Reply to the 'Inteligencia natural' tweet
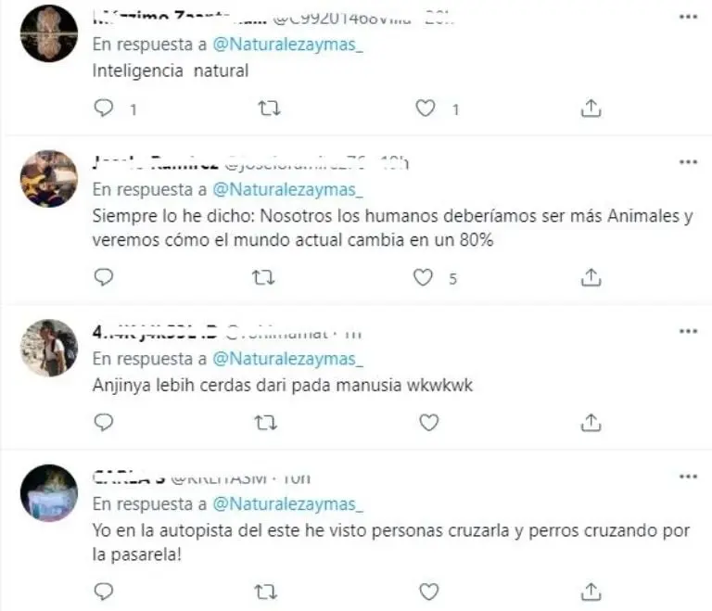712x611 pixels. 104,108
